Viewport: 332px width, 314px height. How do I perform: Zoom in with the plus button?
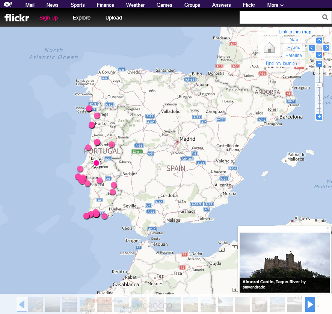pos(319,117)
